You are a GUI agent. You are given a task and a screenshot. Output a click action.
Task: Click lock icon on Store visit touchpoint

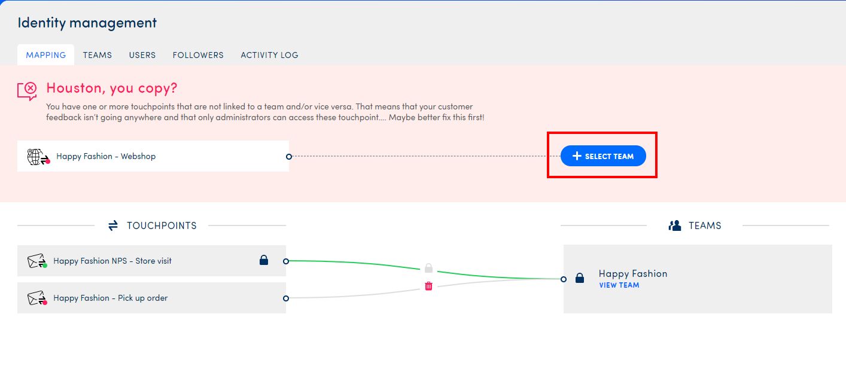click(264, 260)
